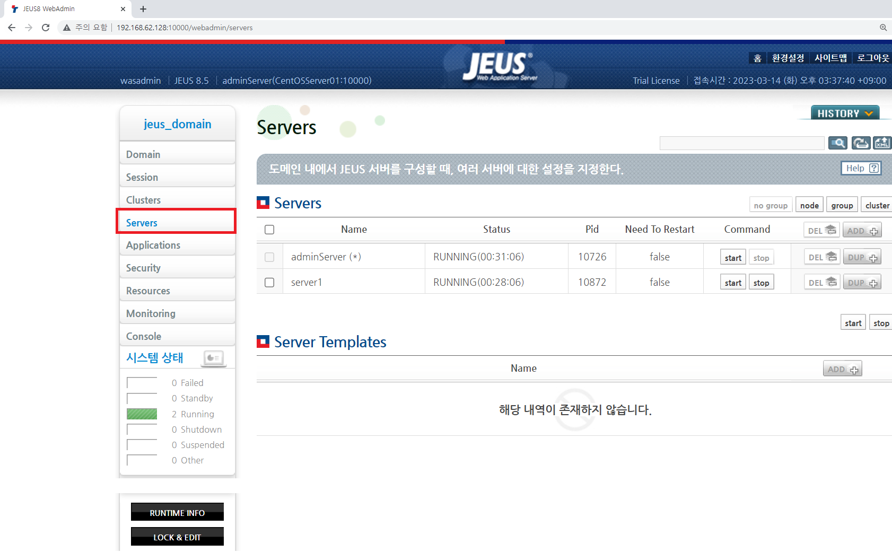
Task: Open Security menu in sidebar
Action: 177,268
